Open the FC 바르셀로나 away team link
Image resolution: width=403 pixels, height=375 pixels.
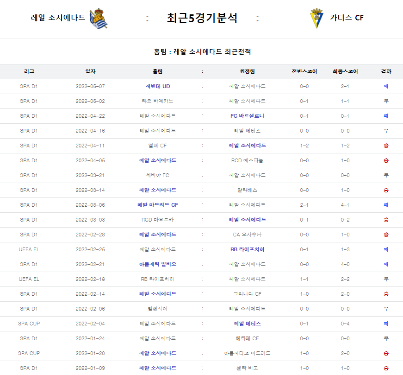[x=247, y=116]
